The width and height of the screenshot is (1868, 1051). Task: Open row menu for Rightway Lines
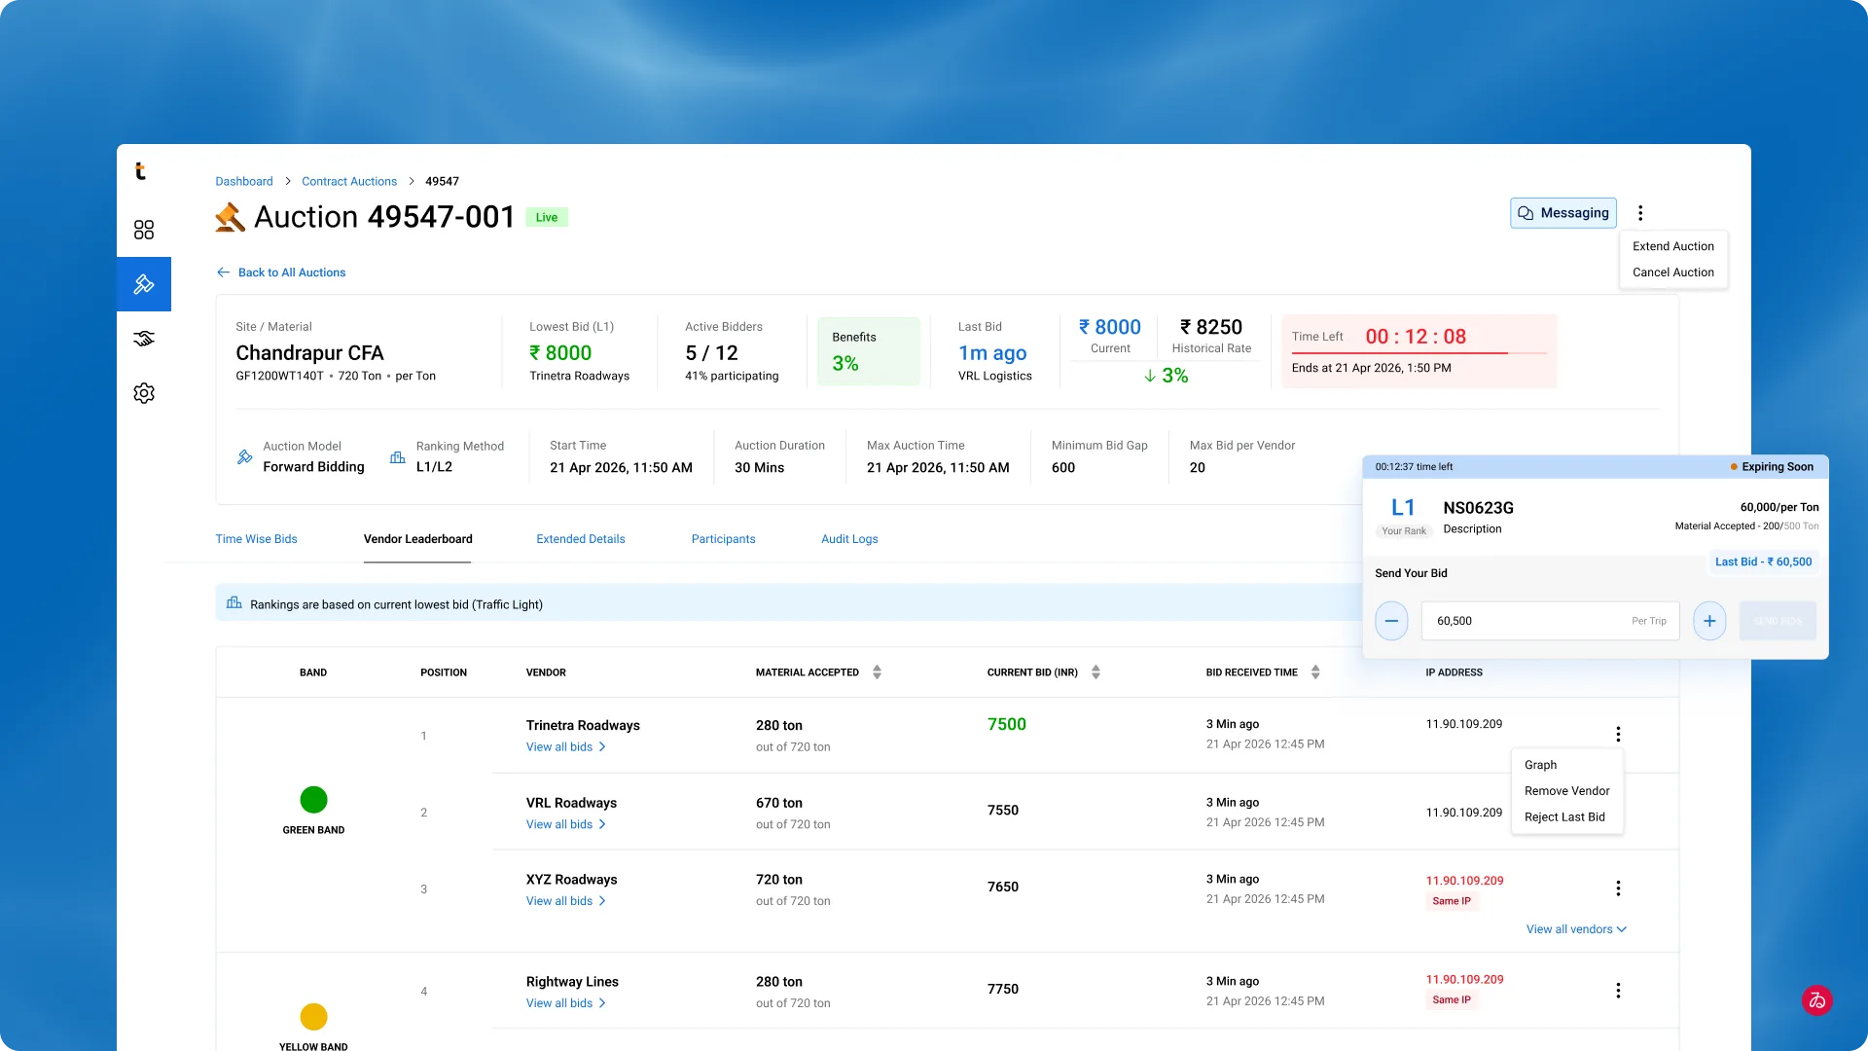pyautogui.click(x=1618, y=991)
